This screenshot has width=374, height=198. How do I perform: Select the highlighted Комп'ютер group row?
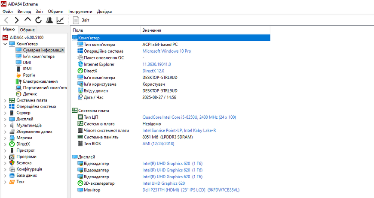click(171, 38)
